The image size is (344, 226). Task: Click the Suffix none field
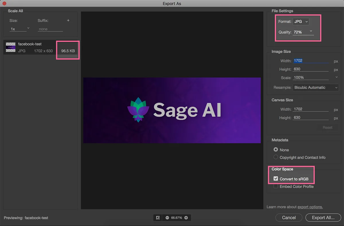pos(50,29)
